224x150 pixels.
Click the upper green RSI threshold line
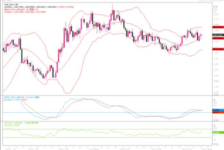96,129
